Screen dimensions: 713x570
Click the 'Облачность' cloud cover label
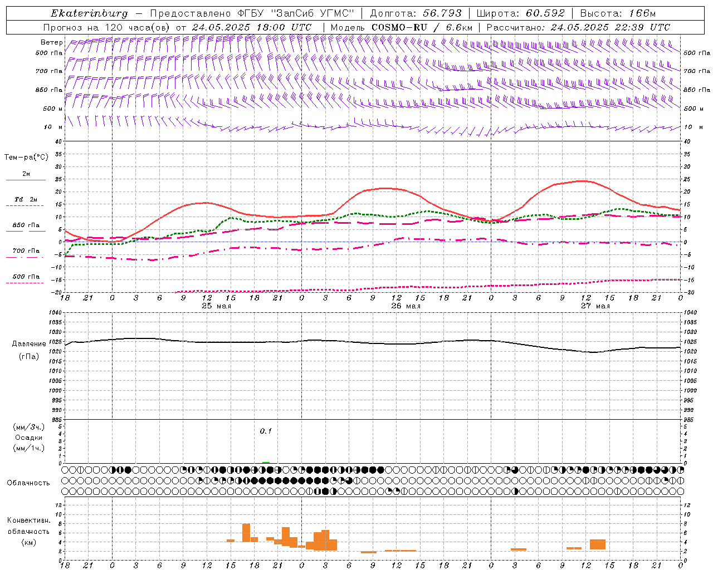pyautogui.click(x=28, y=483)
